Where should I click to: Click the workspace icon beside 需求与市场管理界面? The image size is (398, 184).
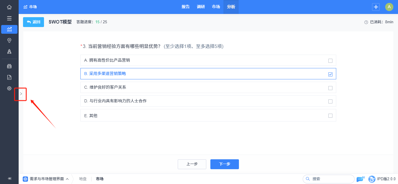coord(25,179)
